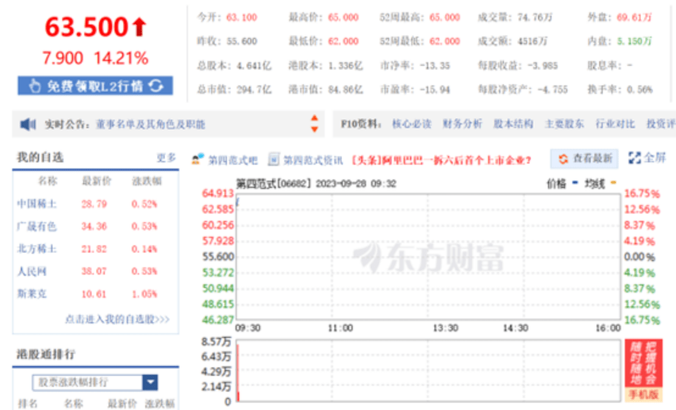Viewport: 676px width, 410px height.
Task: Click the 成交量 74.76万 value
Action: click(x=534, y=17)
